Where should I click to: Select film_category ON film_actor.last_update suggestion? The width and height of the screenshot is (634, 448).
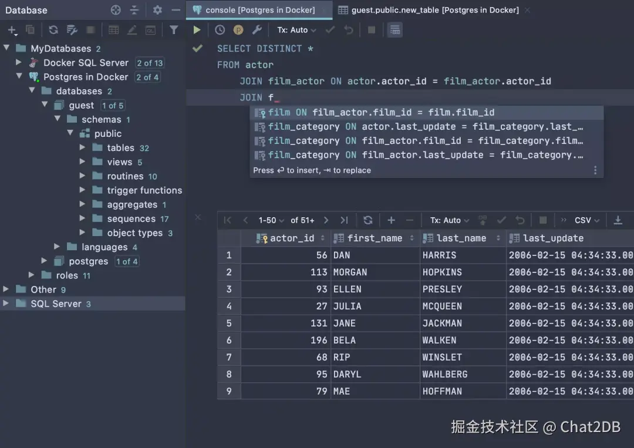pyautogui.click(x=427, y=155)
